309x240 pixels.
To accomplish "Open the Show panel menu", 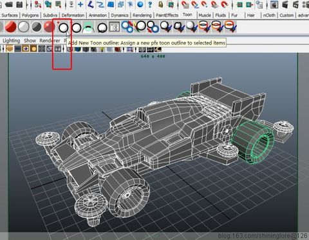I will click(30, 41).
